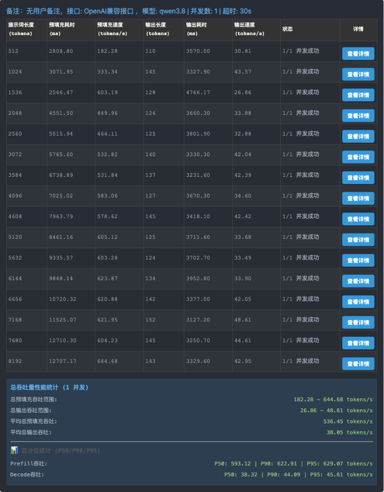The width and height of the screenshot is (384, 492).
Task: View details for the 3072 tokens row
Action: (358, 157)
